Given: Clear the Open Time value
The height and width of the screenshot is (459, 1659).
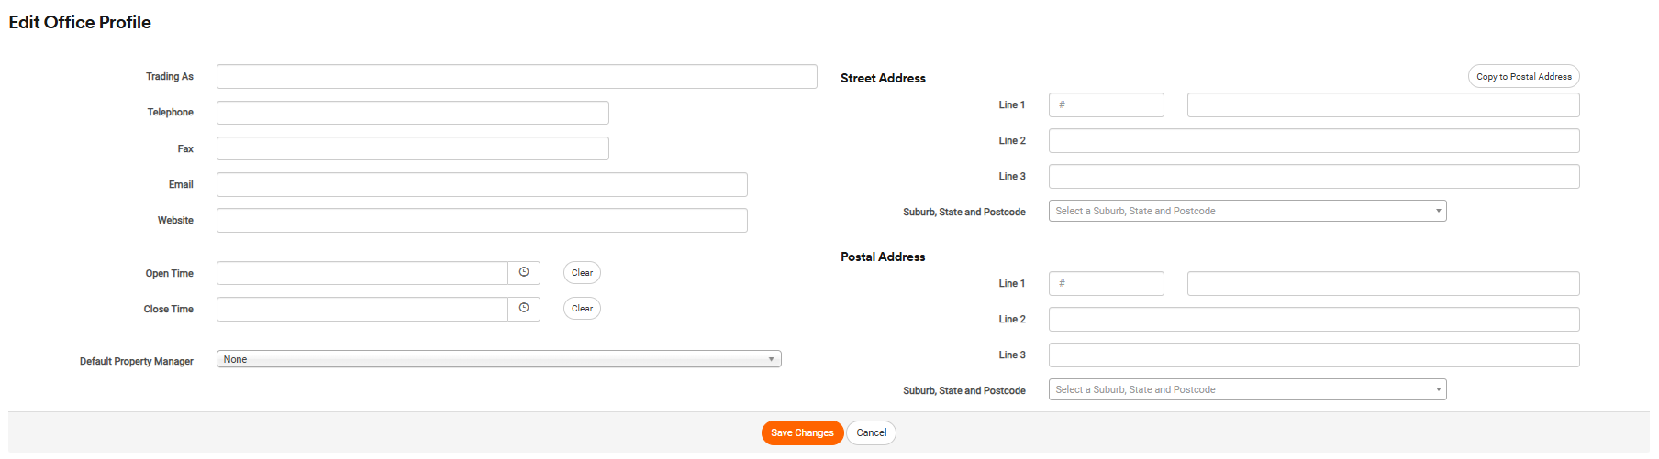Looking at the screenshot, I should click(x=582, y=273).
